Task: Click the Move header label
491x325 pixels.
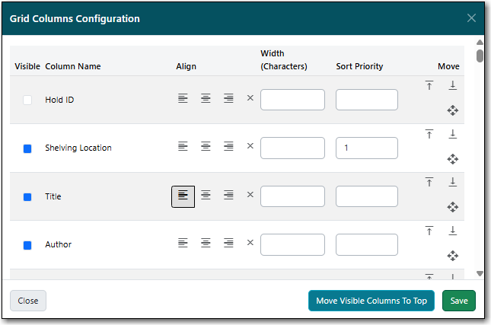Action: [448, 66]
